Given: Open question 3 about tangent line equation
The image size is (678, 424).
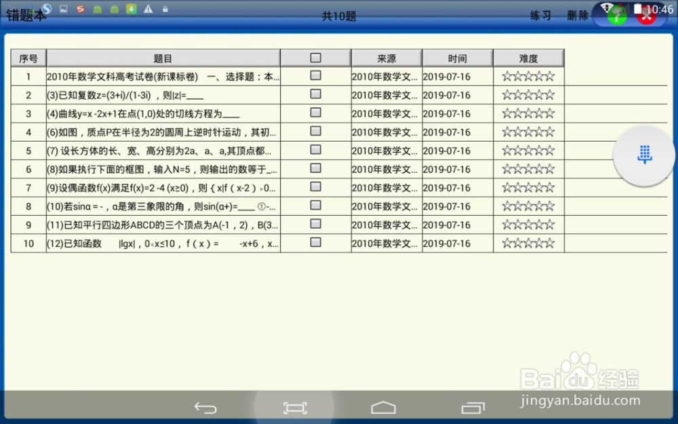Looking at the screenshot, I should (x=161, y=113).
